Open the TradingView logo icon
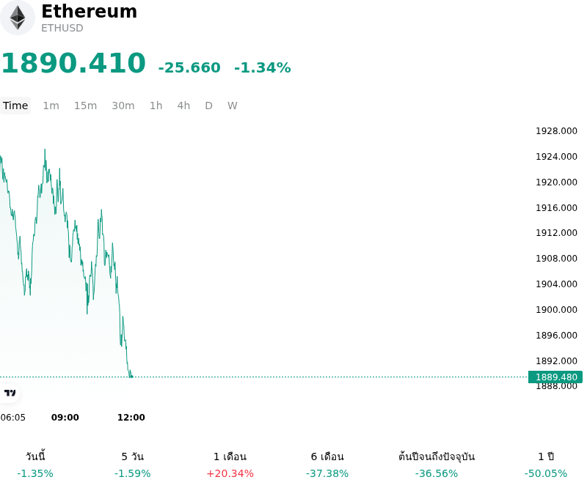The height and width of the screenshot is (488, 587). coord(10,393)
